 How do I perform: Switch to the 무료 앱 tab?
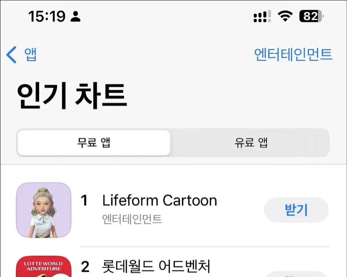[x=94, y=143]
